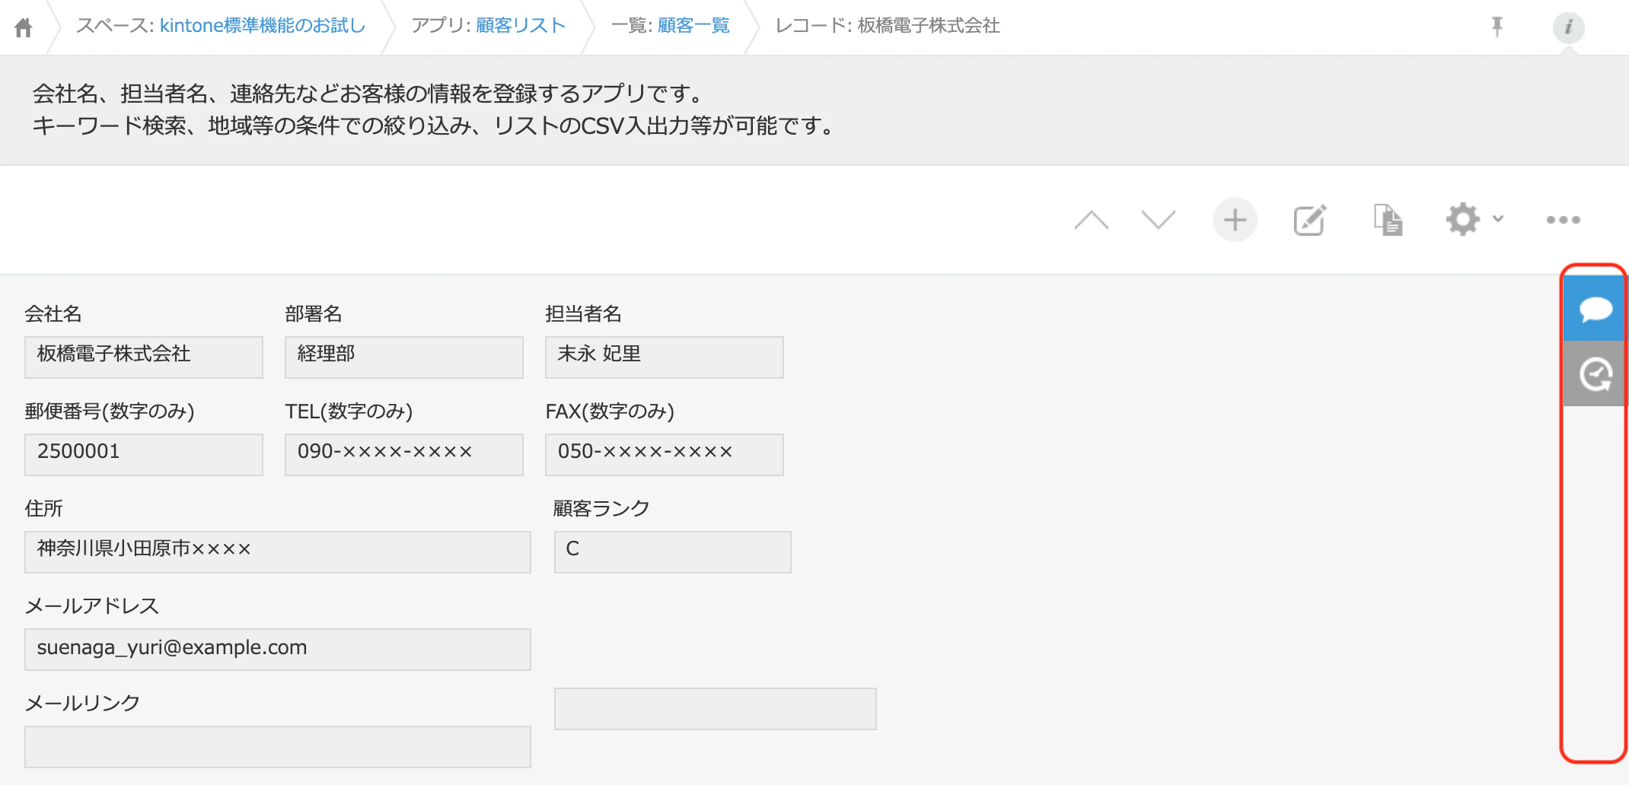Click the postal code value 2500001
This screenshot has height=785, width=1629.
coord(144,454)
